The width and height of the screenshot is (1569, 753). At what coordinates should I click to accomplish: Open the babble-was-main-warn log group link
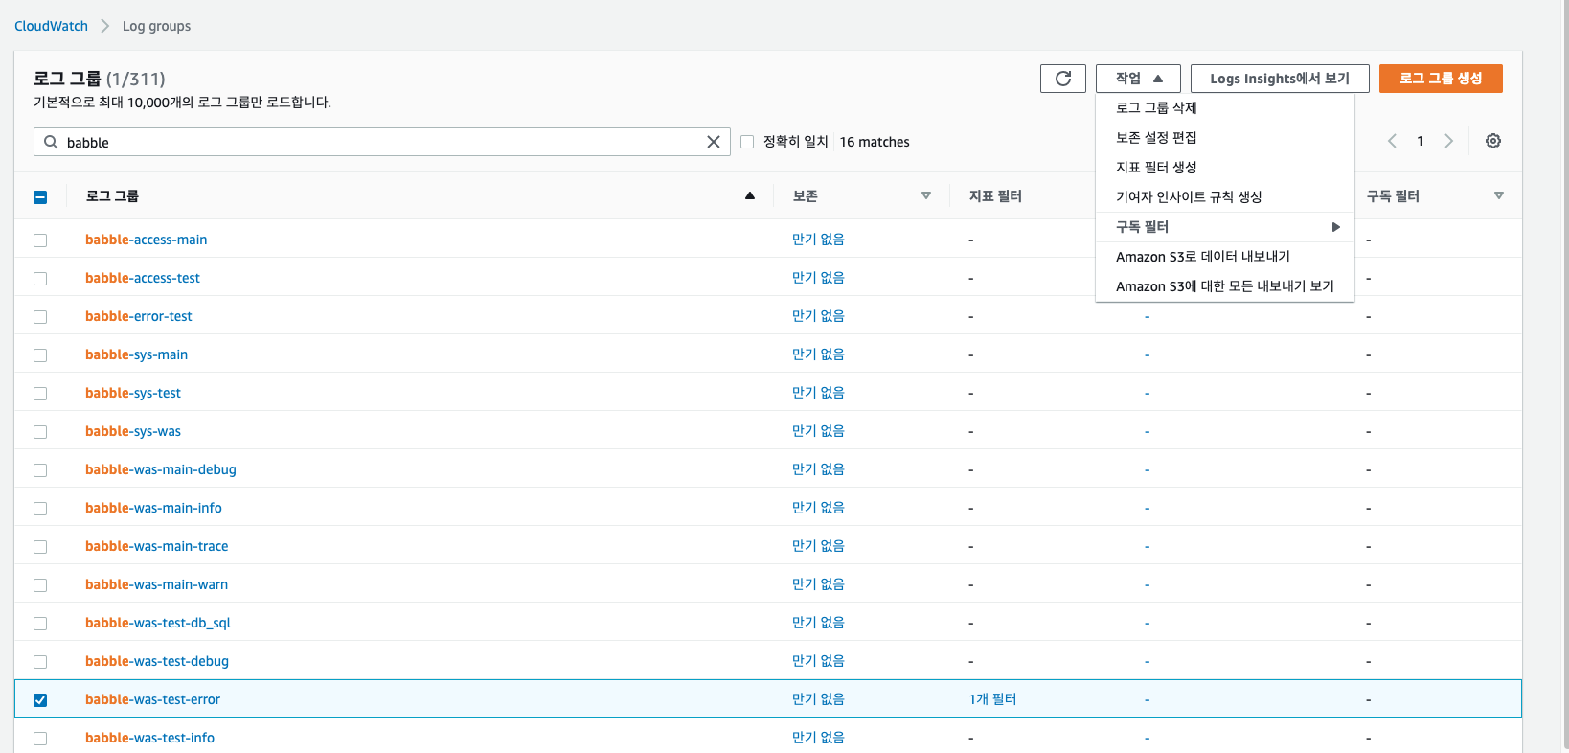point(156,584)
